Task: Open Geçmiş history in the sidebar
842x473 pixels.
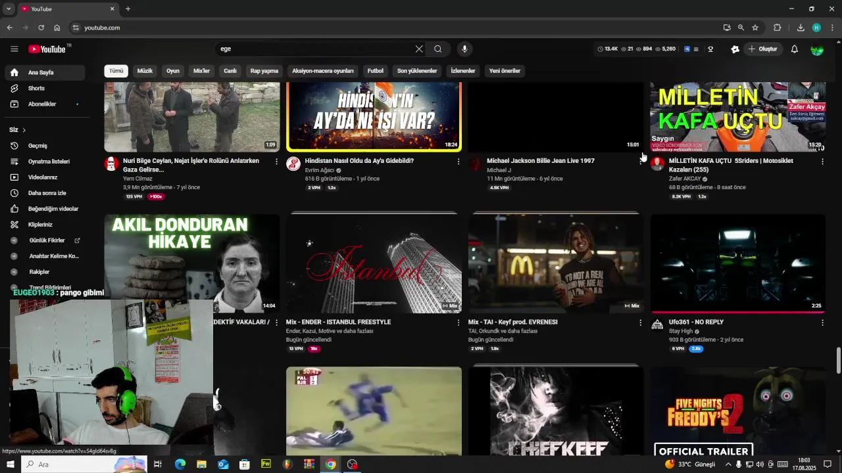Action: [x=45, y=146]
